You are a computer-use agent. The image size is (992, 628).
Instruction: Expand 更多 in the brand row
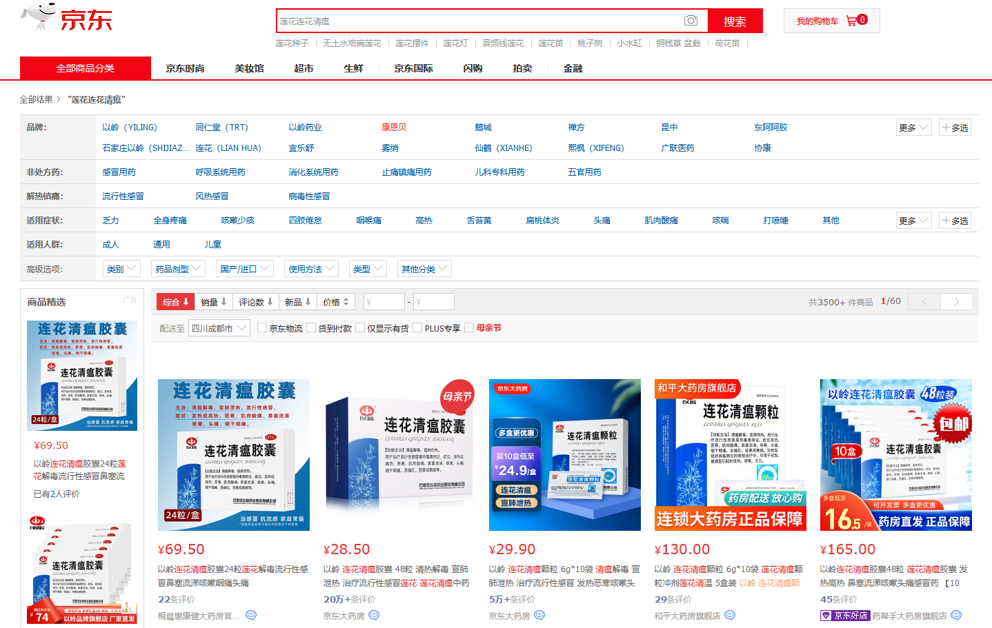tap(913, 128)
